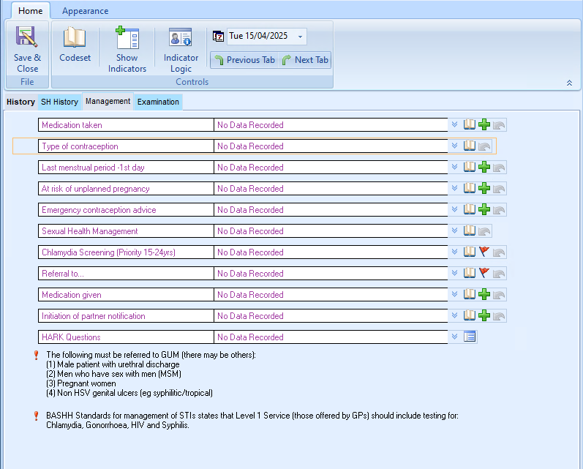583x469 pixels.
Task: Open codeset book for Medication taken row
Action: click(x=469, y=124)
